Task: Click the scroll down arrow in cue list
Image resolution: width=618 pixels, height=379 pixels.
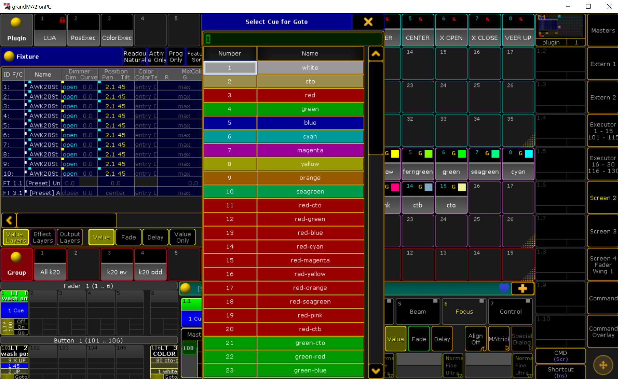Action: (x=376, y=371)
